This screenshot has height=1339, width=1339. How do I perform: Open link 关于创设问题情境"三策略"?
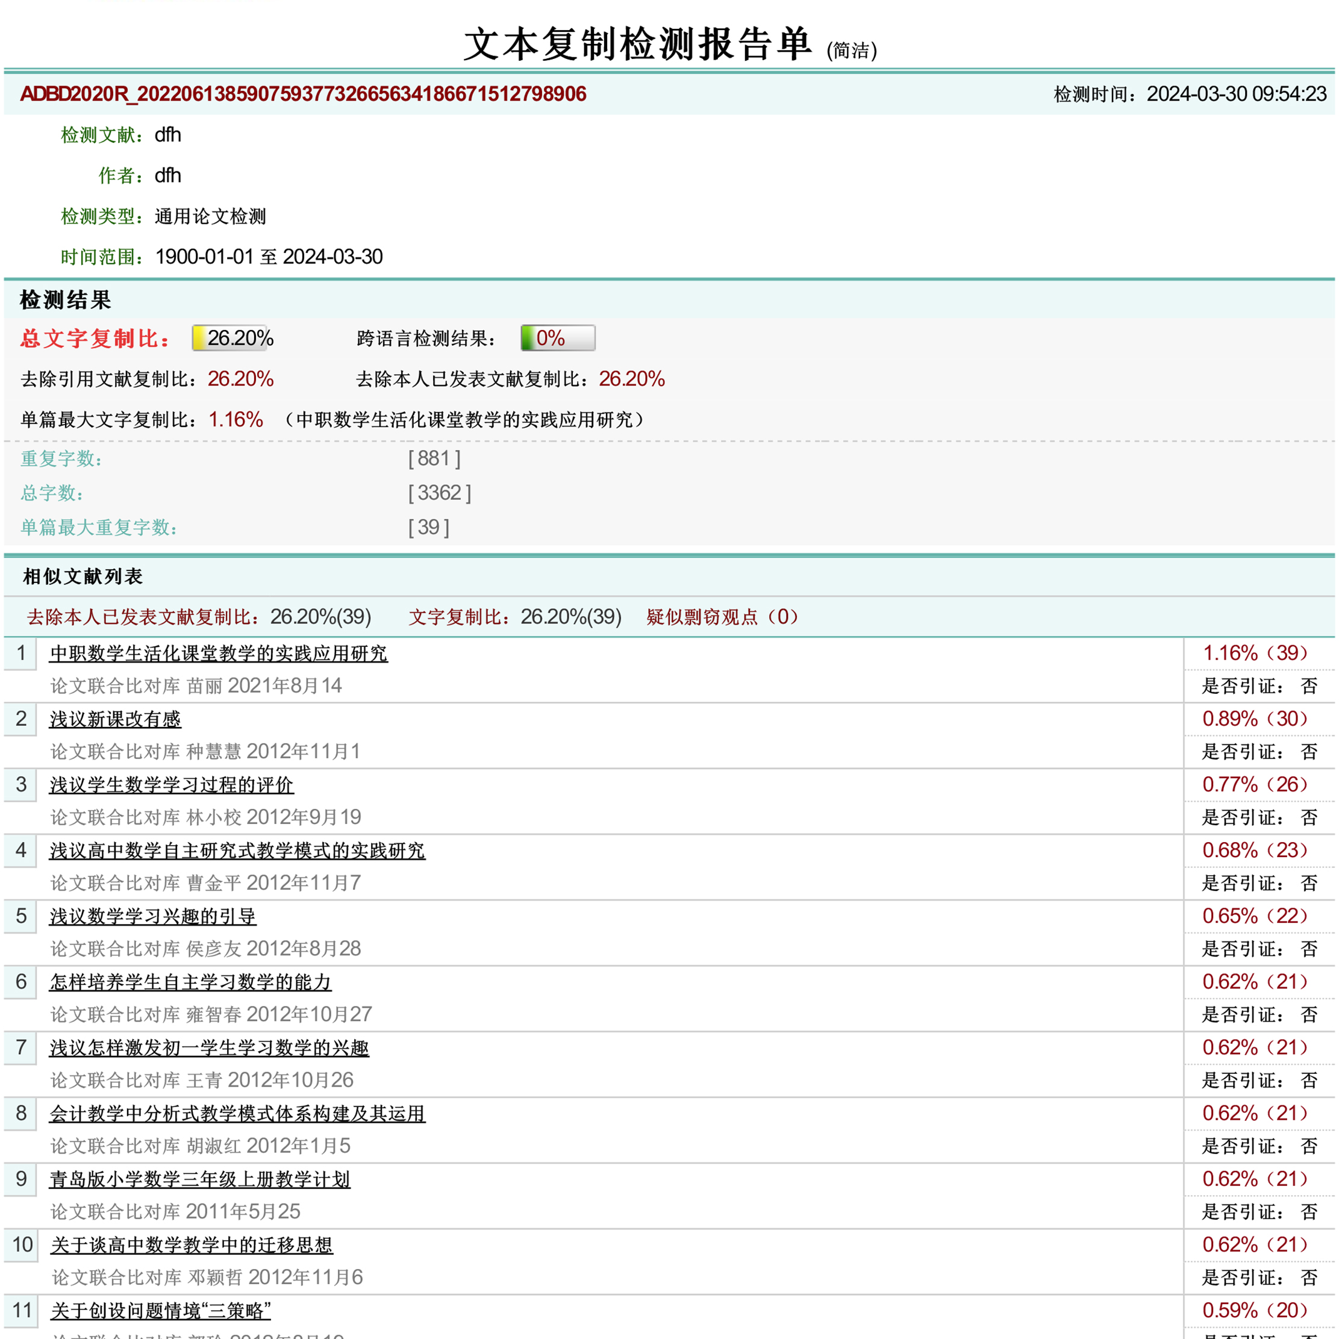[x=161, y=1311]
